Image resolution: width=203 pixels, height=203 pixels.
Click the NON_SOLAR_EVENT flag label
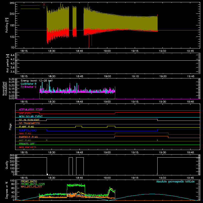click(x=31, y=116)
